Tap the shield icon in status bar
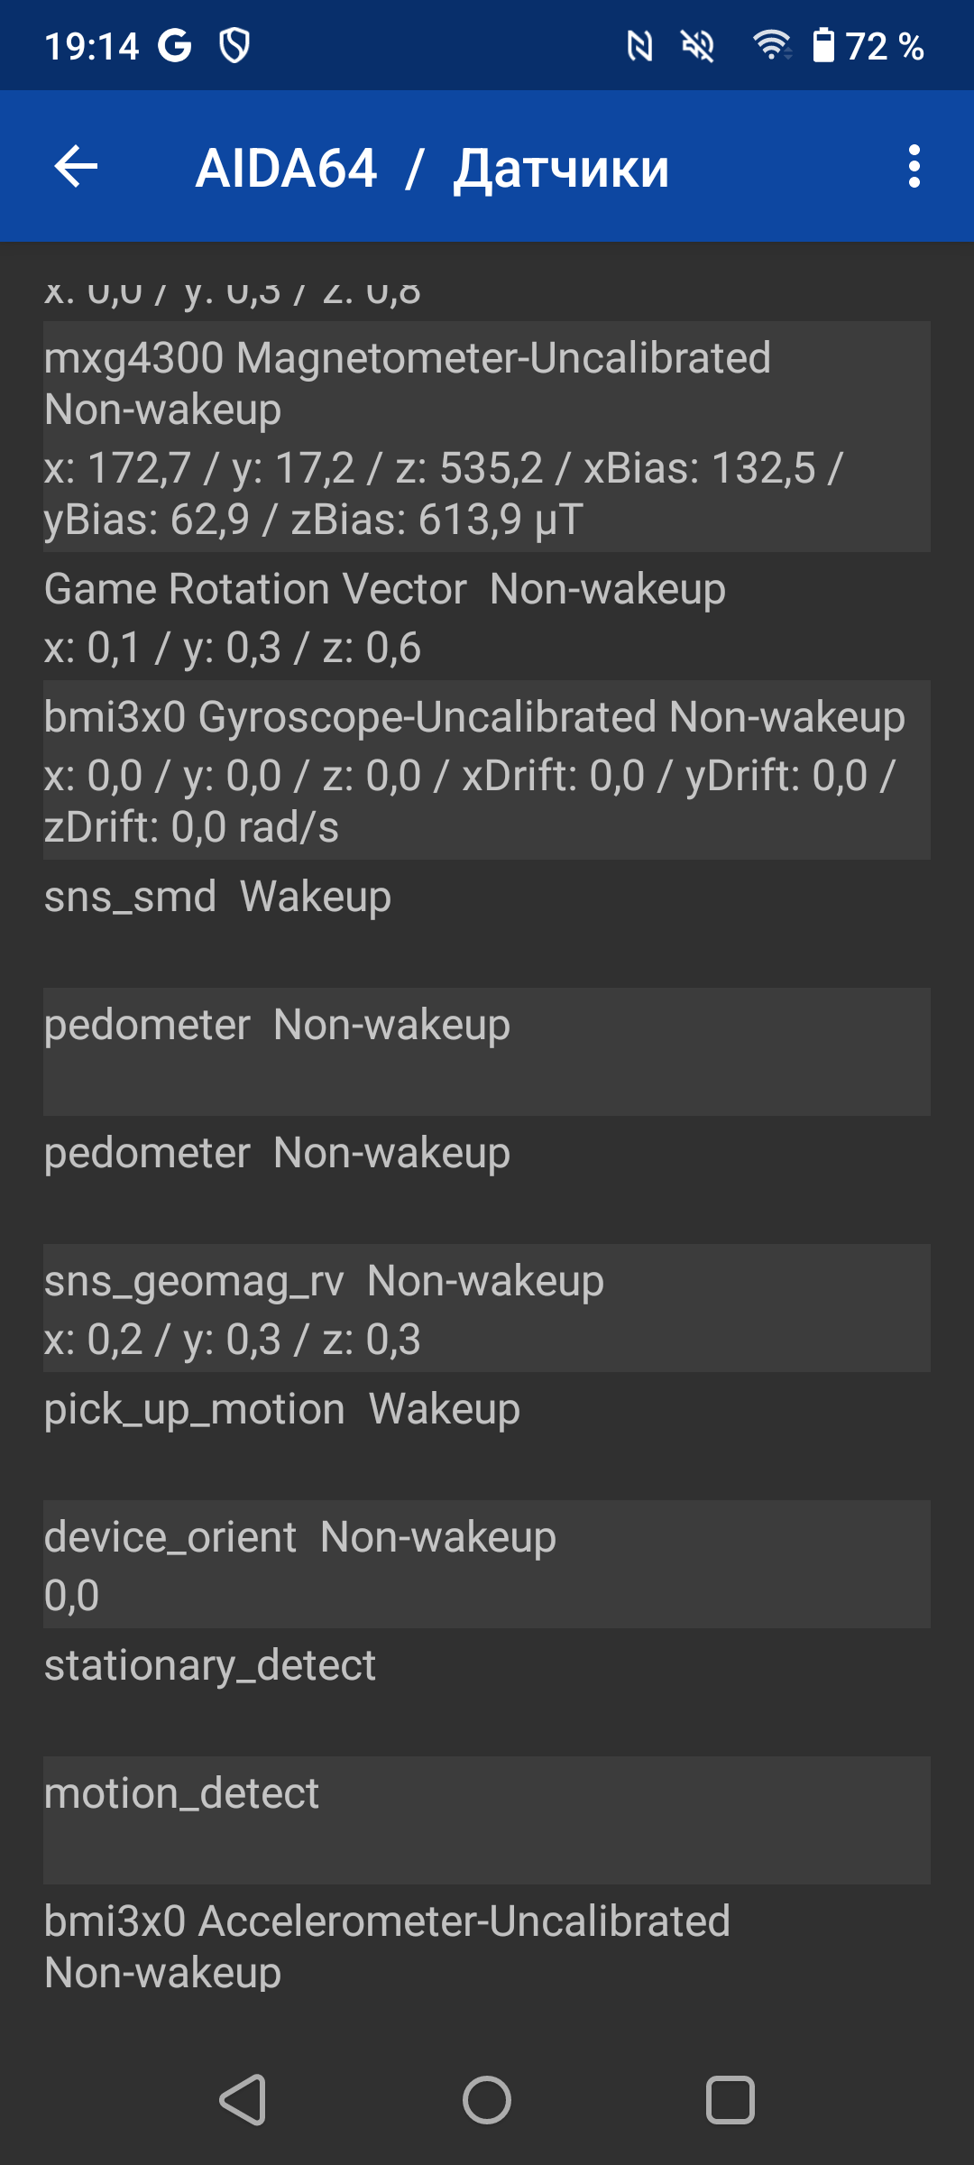 click(234, 45)
